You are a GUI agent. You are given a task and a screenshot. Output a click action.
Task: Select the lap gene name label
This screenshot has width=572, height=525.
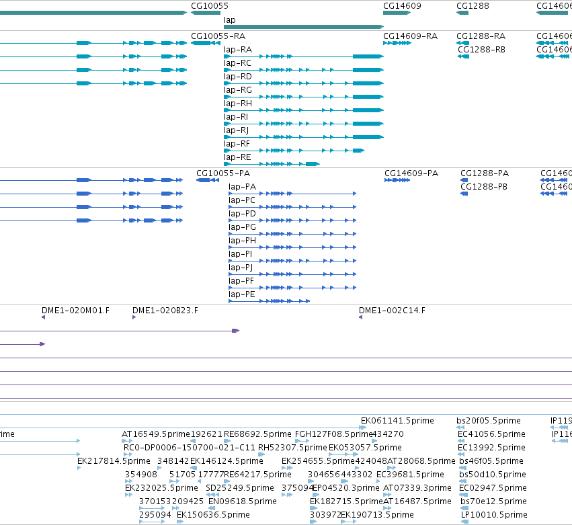click(229, 20)
